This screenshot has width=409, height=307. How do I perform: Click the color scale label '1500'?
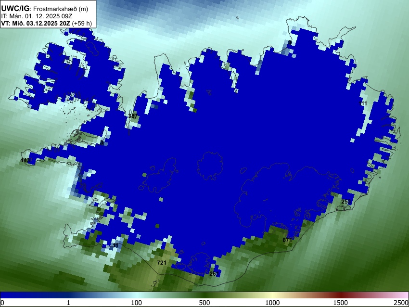341,303
